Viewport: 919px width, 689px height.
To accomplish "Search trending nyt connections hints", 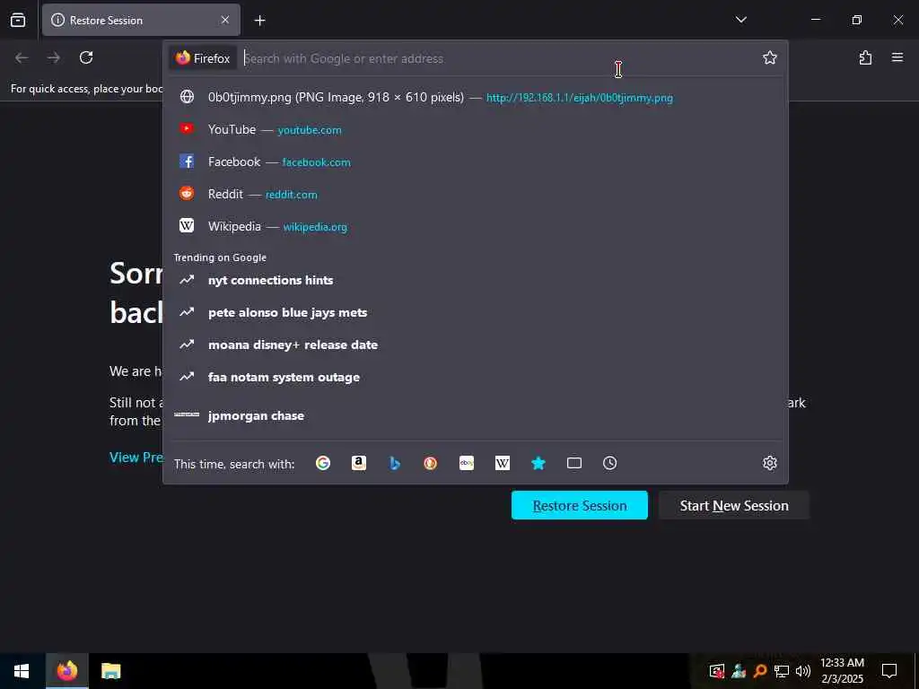I will click(476, 280).
